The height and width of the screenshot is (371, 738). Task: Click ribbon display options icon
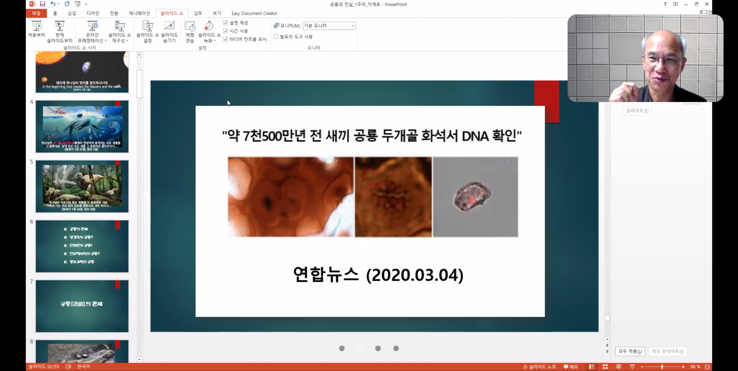coord(675,4)
